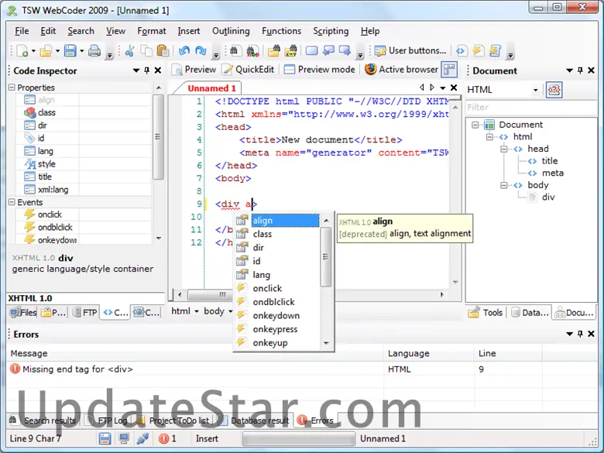The height and width of the screenshot is (453, 604).
Task: Collapse the body node in document tree
Action: tap(504, 185)
